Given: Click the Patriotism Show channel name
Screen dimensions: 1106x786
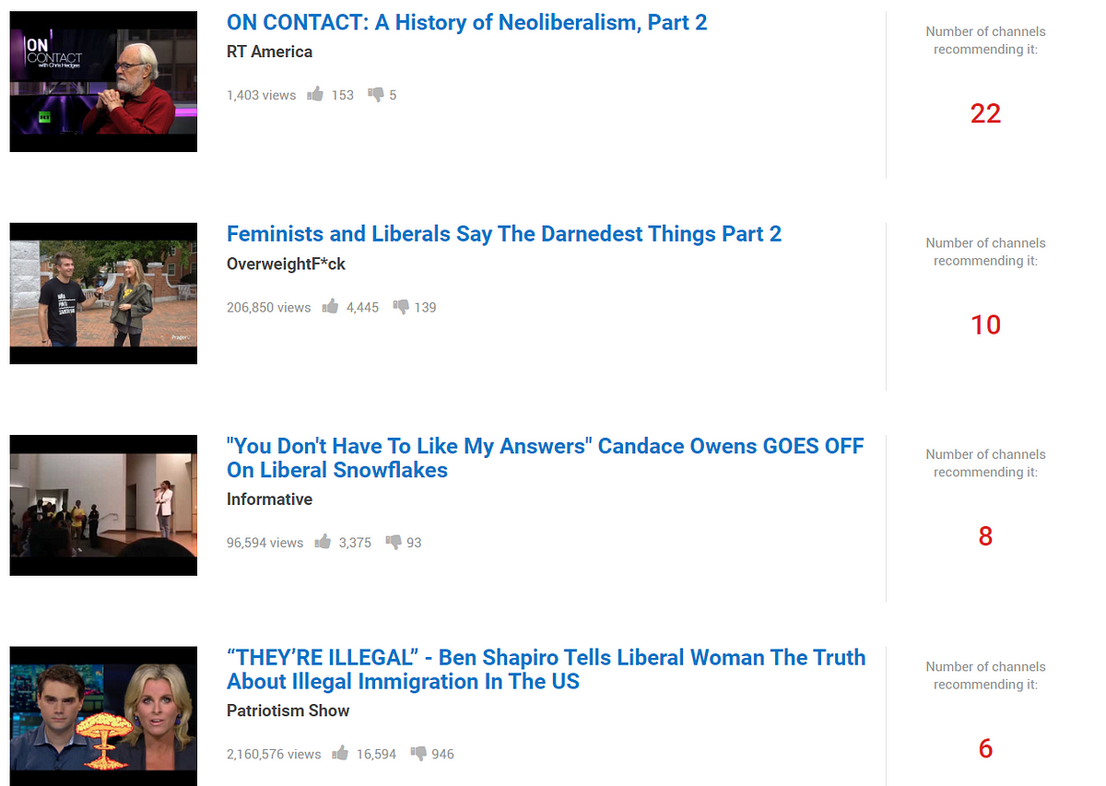Looking at the screenshot, I should 288,710.
